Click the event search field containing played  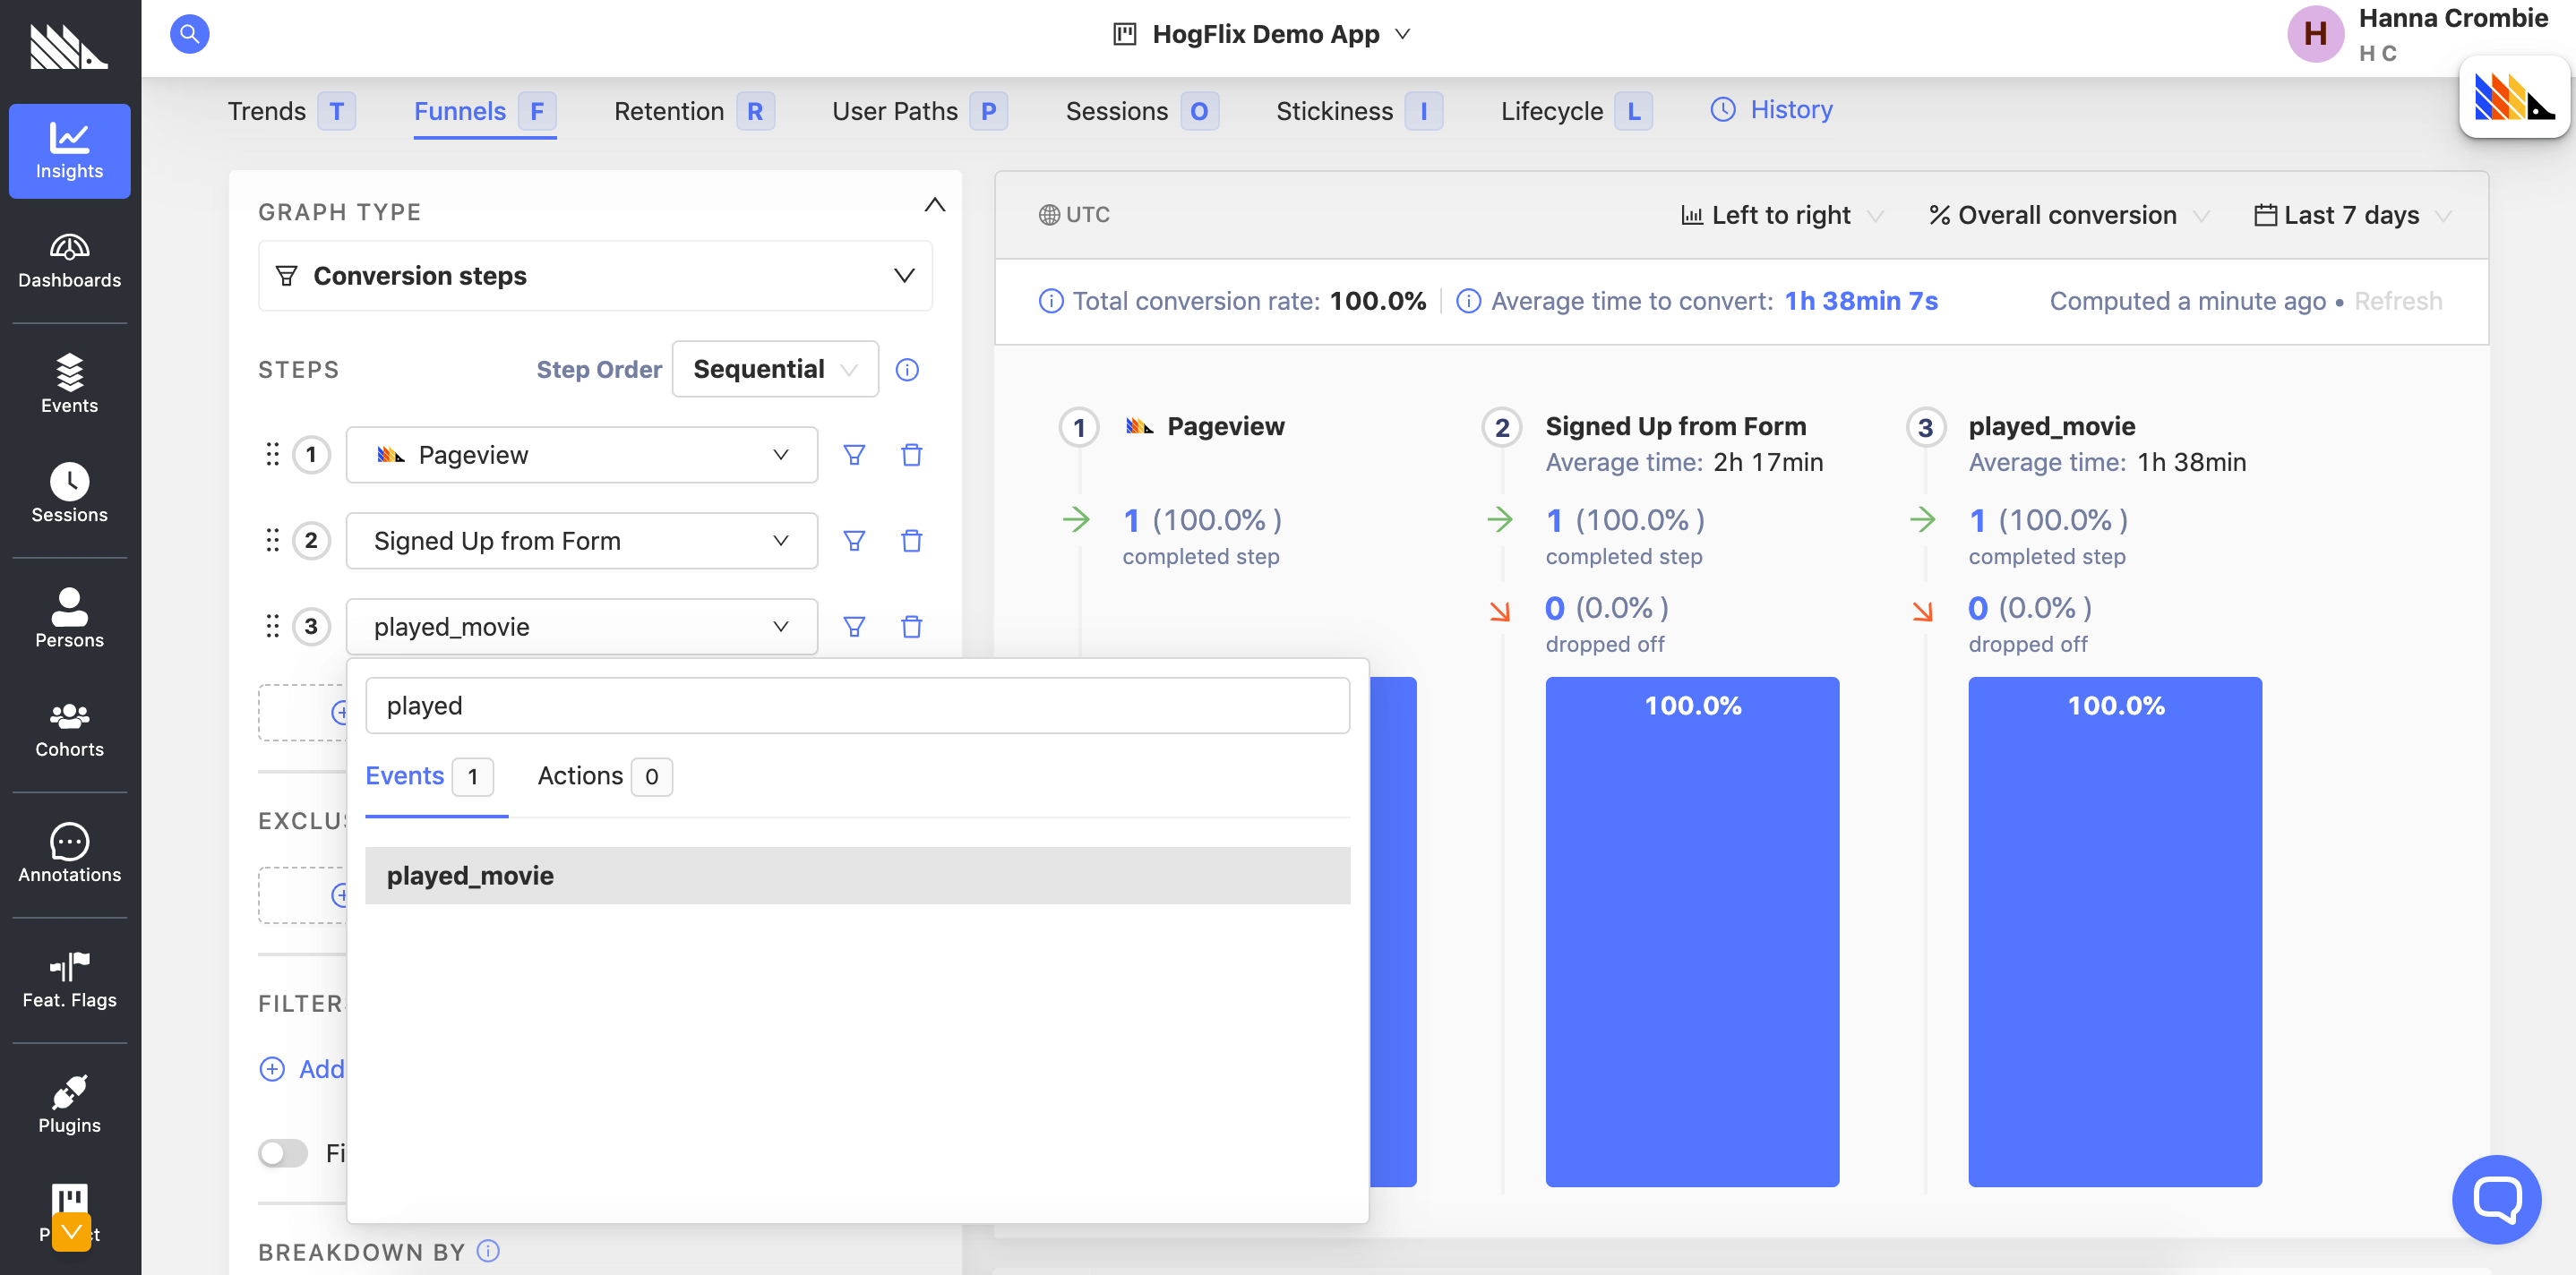click(x=857, y=706)
